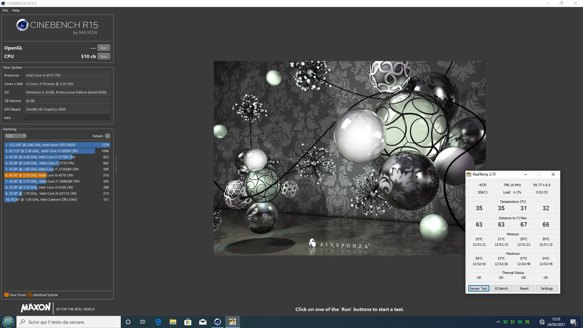
Task: Click the Processor Intel Core i5-4570 field
Action: point(67,76)
